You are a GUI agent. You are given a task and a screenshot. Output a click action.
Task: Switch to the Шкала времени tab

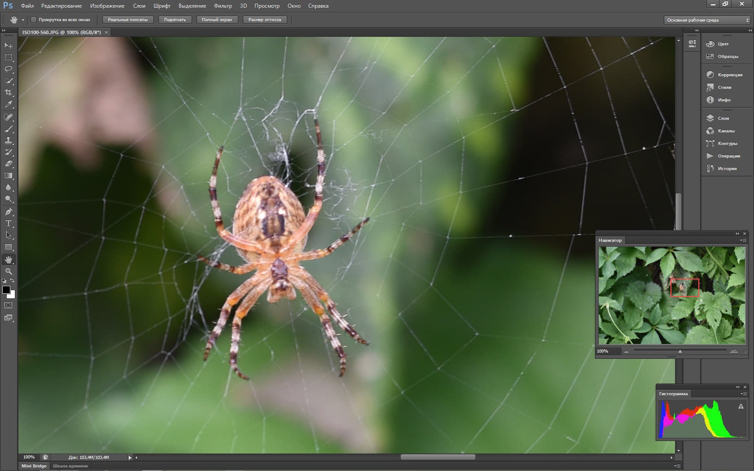pos(70,466)
